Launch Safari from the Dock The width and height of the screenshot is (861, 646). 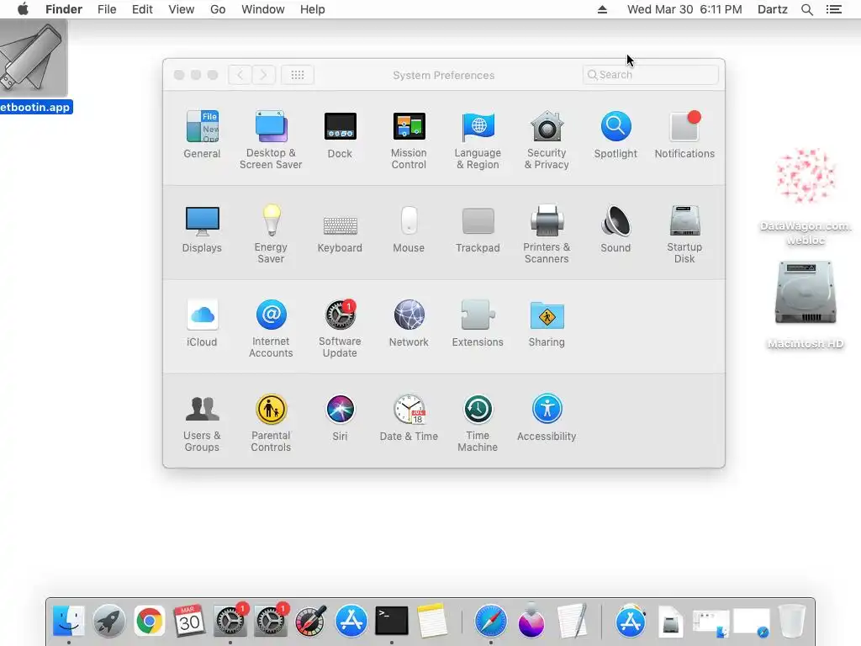pos(490,622)
